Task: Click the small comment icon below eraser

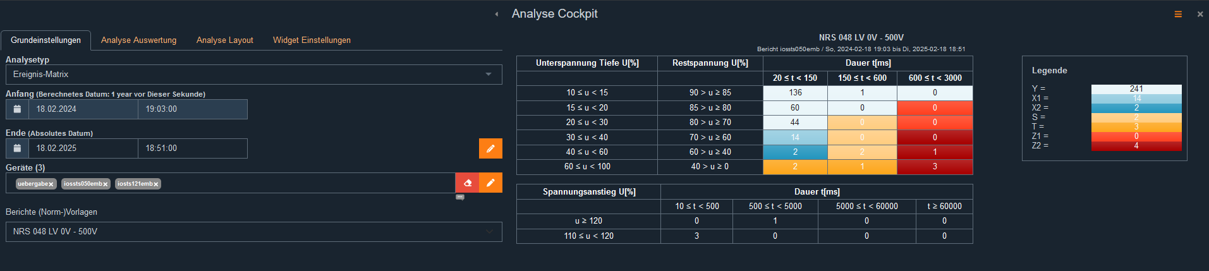Action: pos(460,197)
